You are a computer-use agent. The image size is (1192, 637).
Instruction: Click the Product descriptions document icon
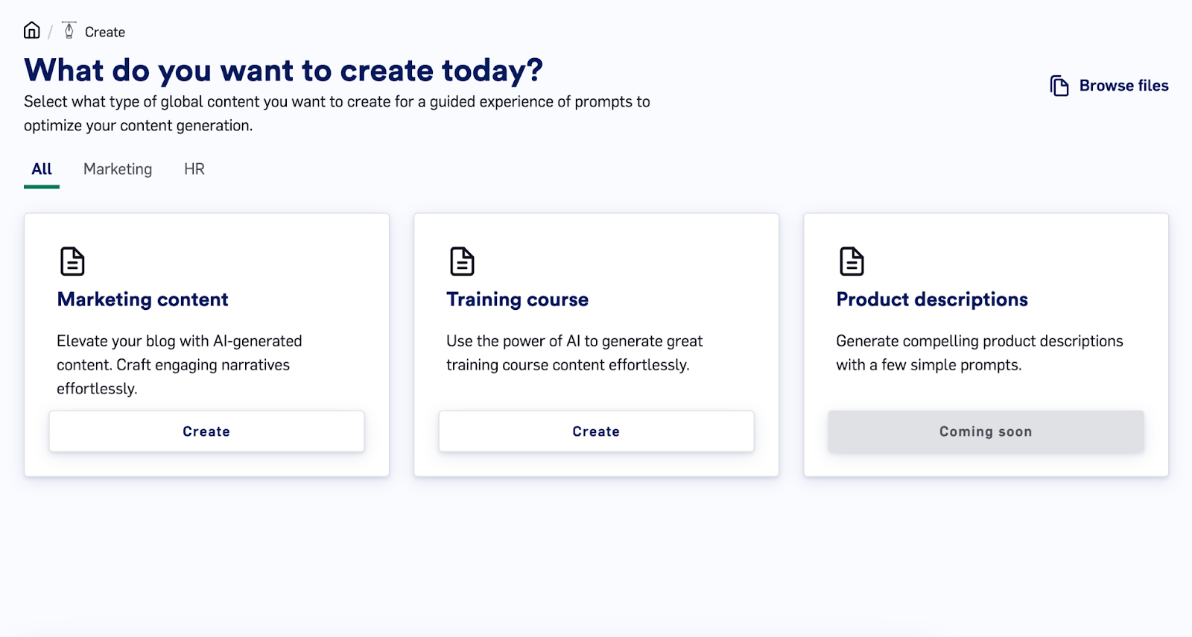(x=852, y=262)
